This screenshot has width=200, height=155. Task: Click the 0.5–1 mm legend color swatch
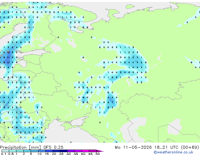pos(13,151)
